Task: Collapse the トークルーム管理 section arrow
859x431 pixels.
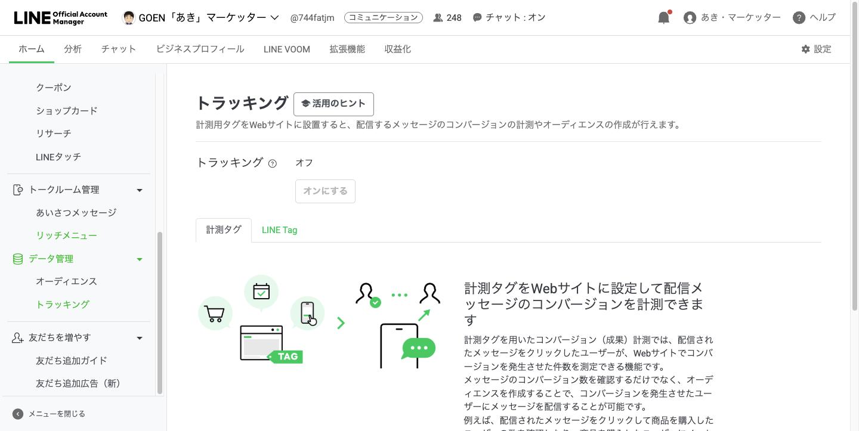Action: click(x=140, y=190)
